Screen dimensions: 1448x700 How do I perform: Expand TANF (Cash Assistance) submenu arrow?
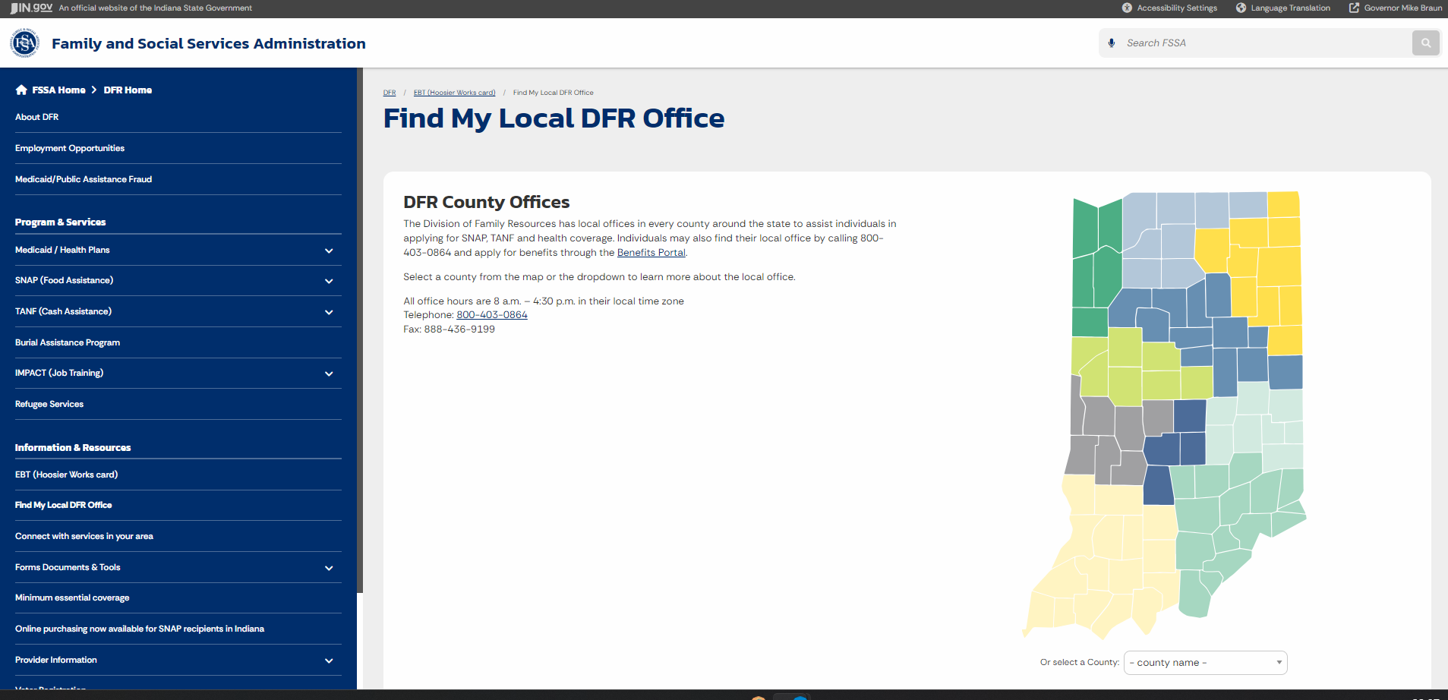point(329,312)
